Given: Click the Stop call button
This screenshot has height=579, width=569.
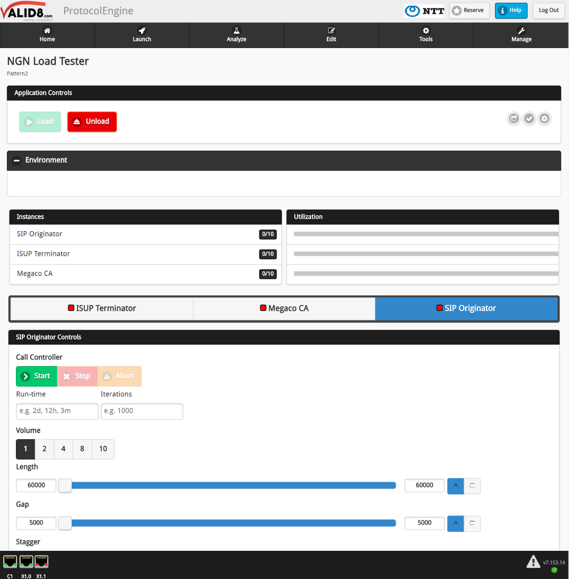Looking at the screenshot, I should (x=77, y=376).
